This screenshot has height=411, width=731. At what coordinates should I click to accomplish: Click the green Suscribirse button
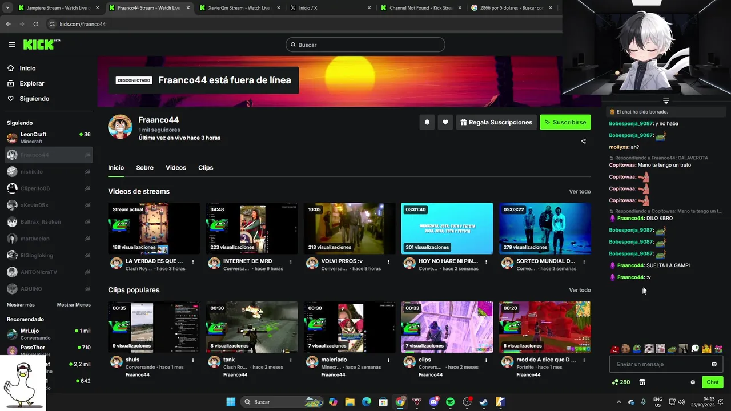point(565,122)
